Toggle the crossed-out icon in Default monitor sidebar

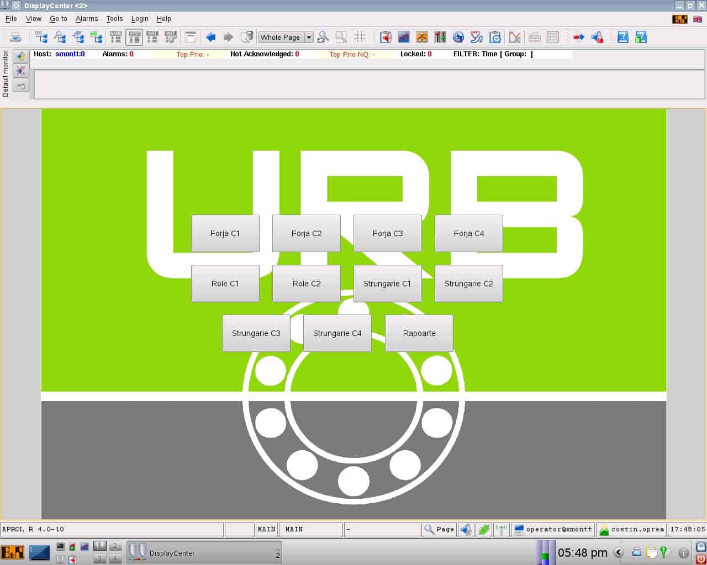[21, 71]
